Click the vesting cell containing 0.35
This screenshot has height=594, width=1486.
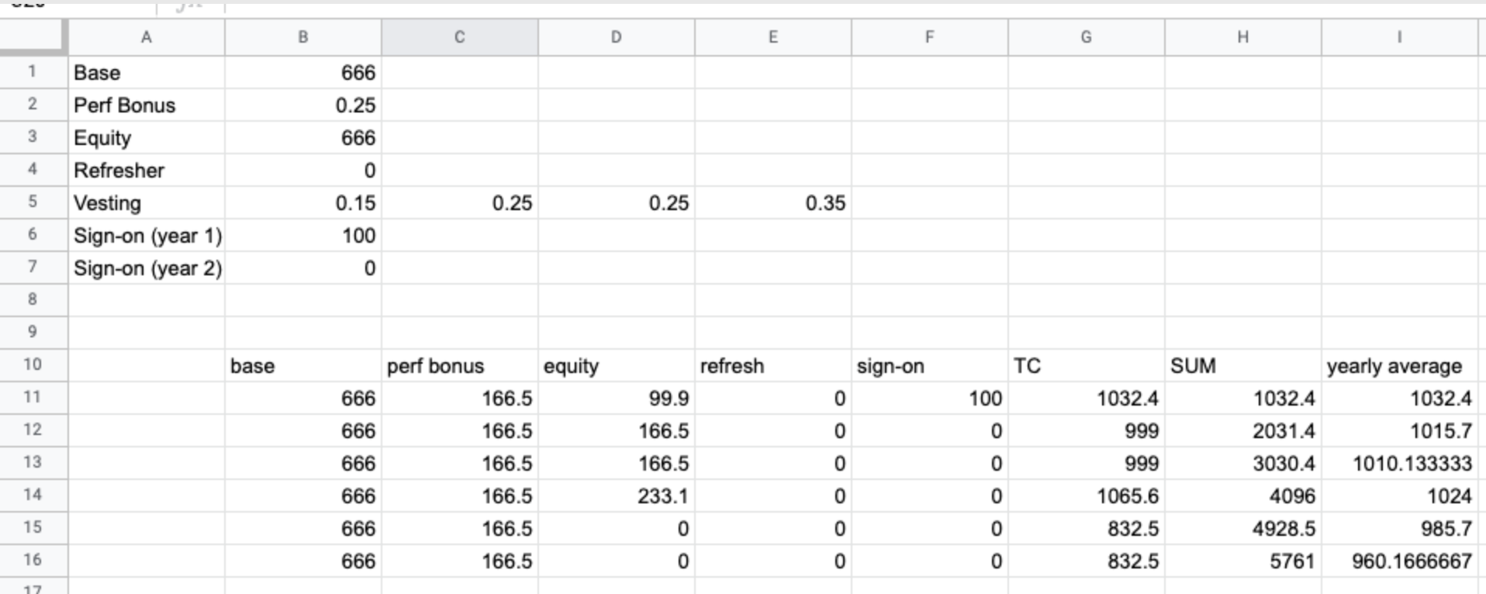[772, 203]
